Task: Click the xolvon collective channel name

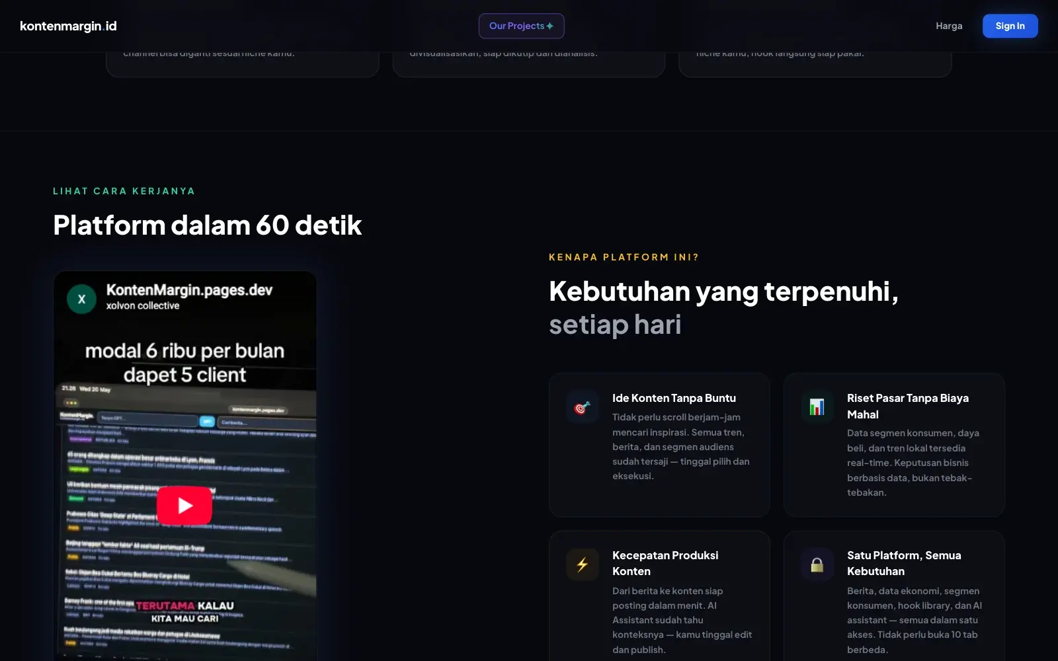Action: pyautogui.click(x=143, y=305)
